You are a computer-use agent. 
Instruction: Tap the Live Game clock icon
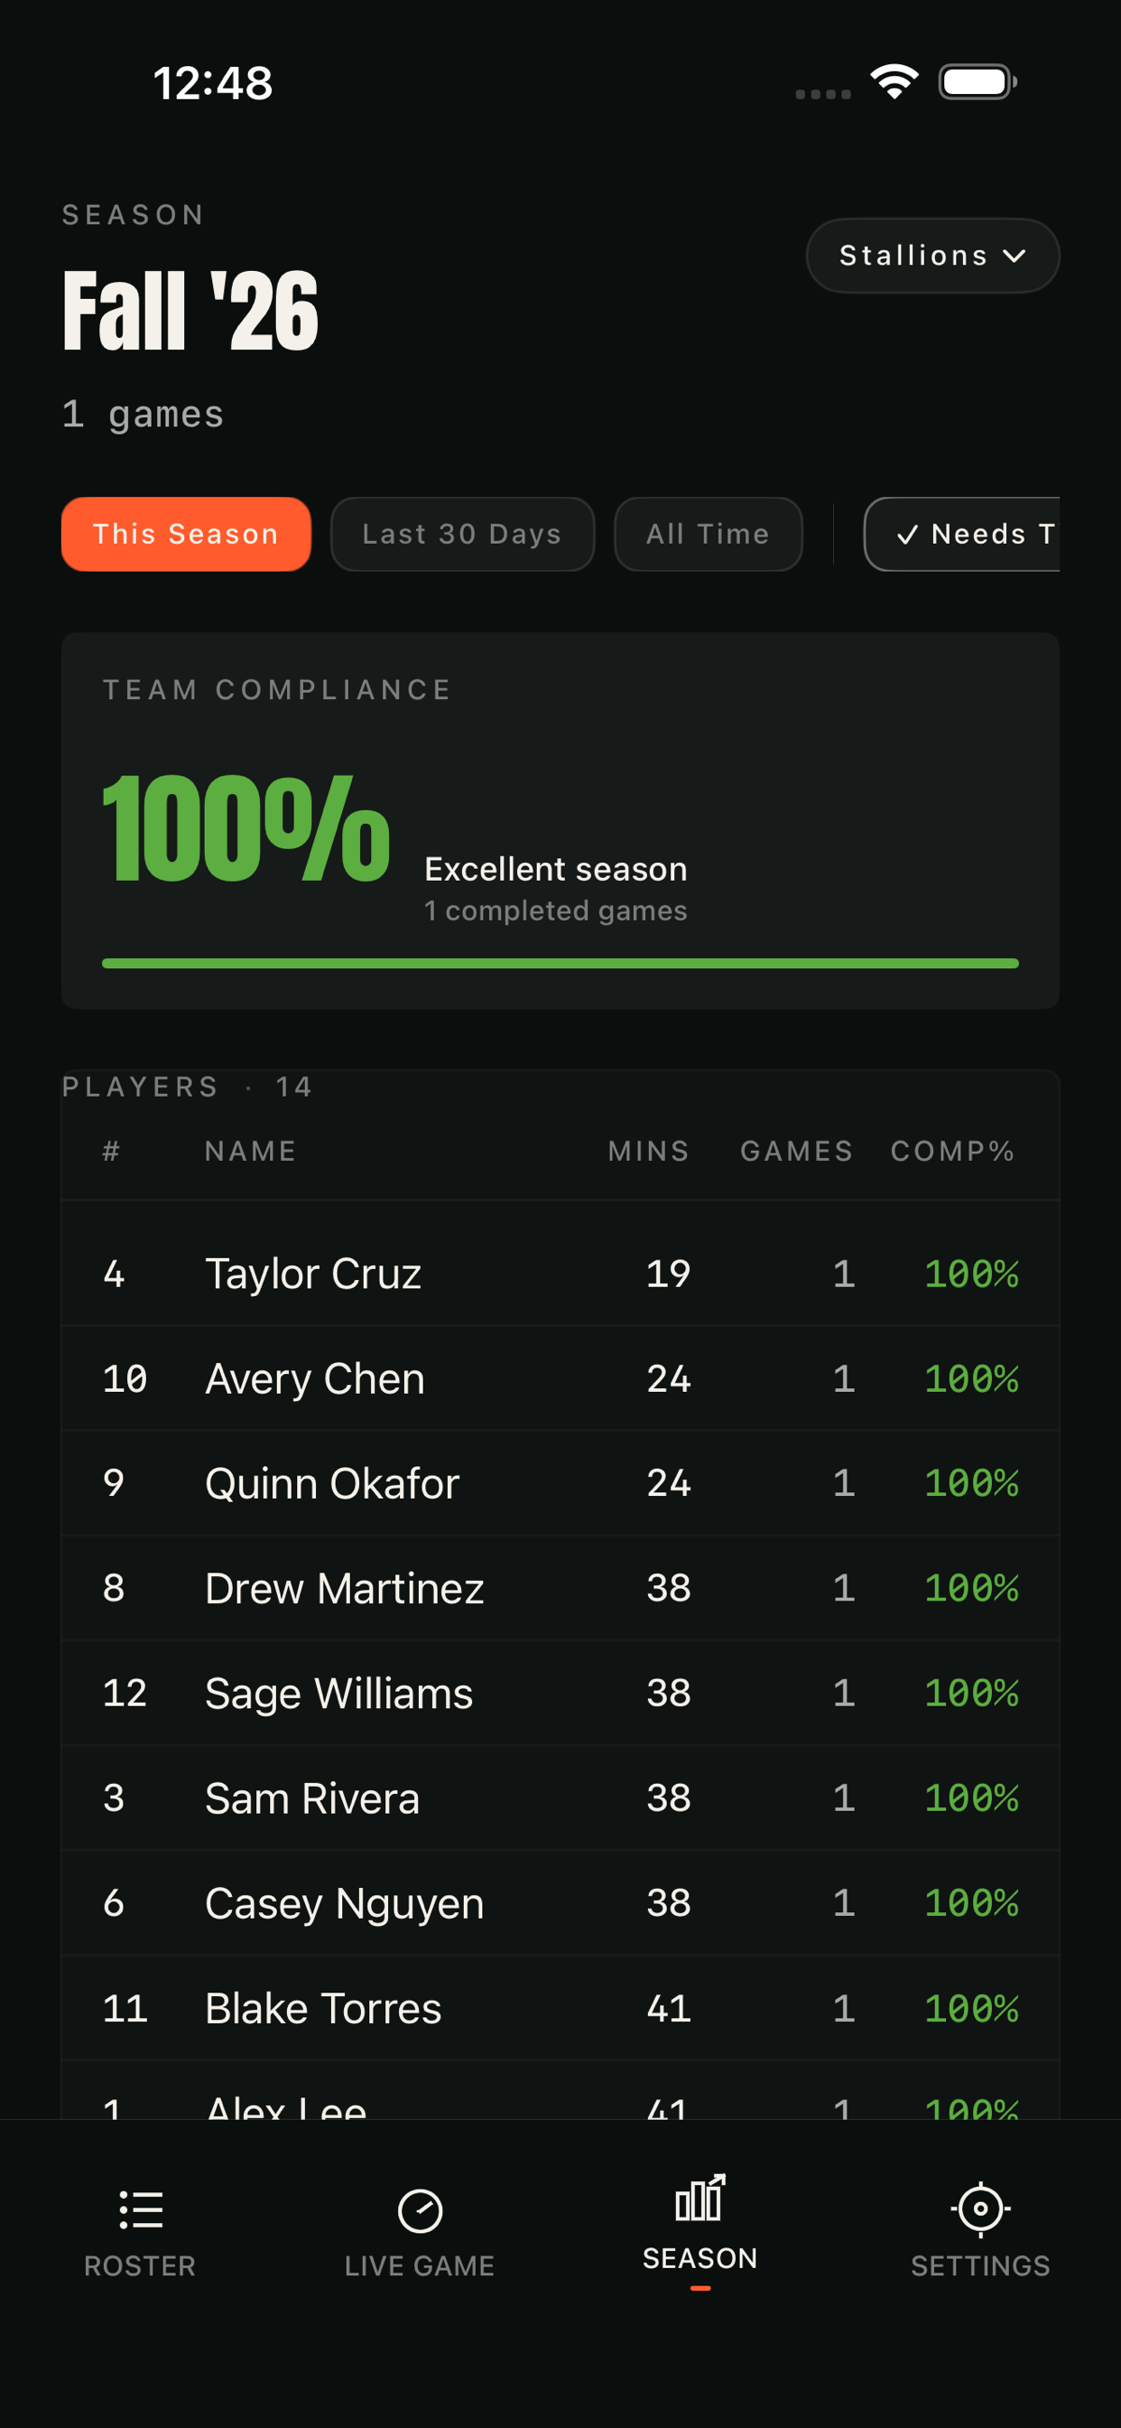click(x=420, y=2210)
